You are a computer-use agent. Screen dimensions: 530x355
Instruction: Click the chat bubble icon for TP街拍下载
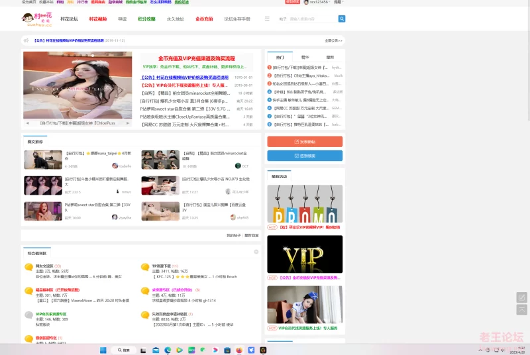145,267
